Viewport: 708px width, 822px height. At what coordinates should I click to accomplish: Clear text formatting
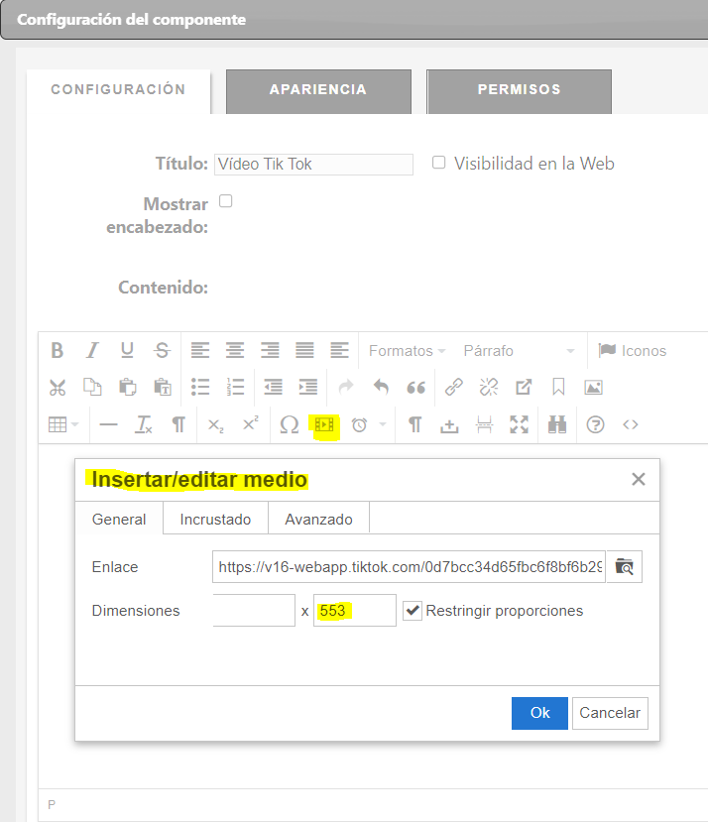(x=144, y=424)
